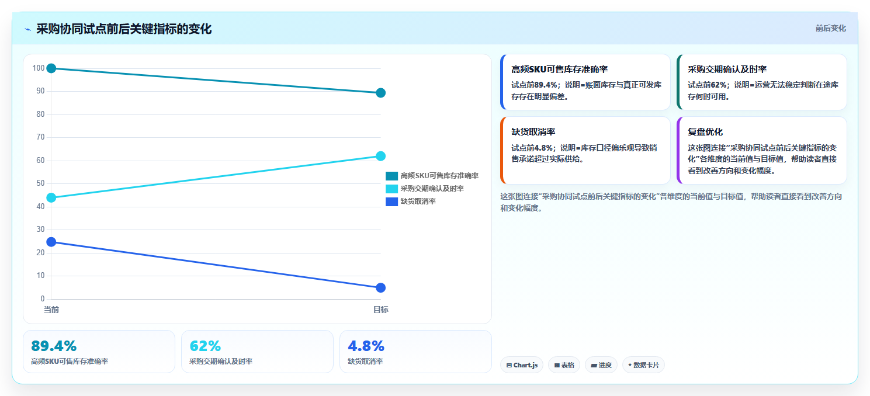Open the 缺货取消率 info card heading

pyautogui.click(x=533, y=132)
